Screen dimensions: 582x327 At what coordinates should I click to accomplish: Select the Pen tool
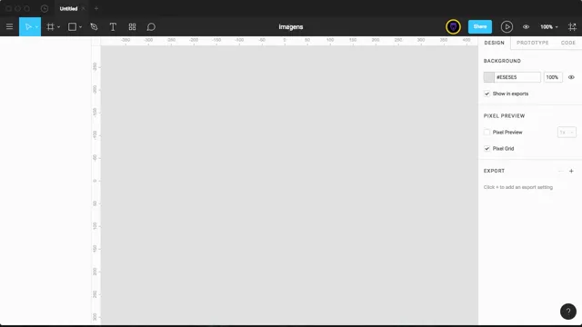click(94, 26)
